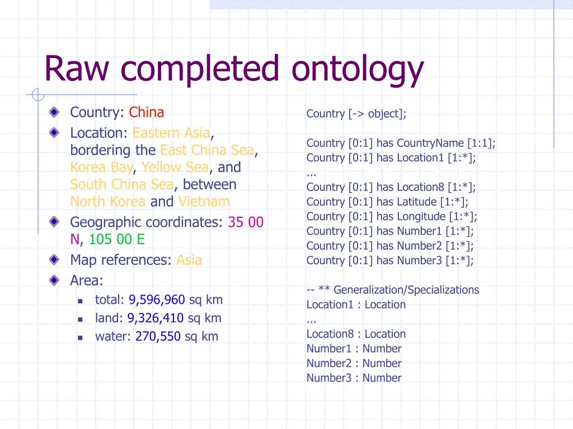The height and width of the screenshot is (429, 573).
Task: Click the water area value '270,550'
Action: click(x=158, y=336)
